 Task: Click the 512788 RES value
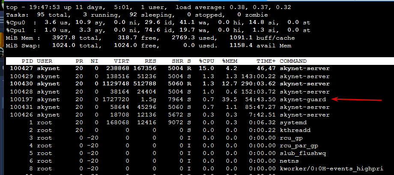145,84
